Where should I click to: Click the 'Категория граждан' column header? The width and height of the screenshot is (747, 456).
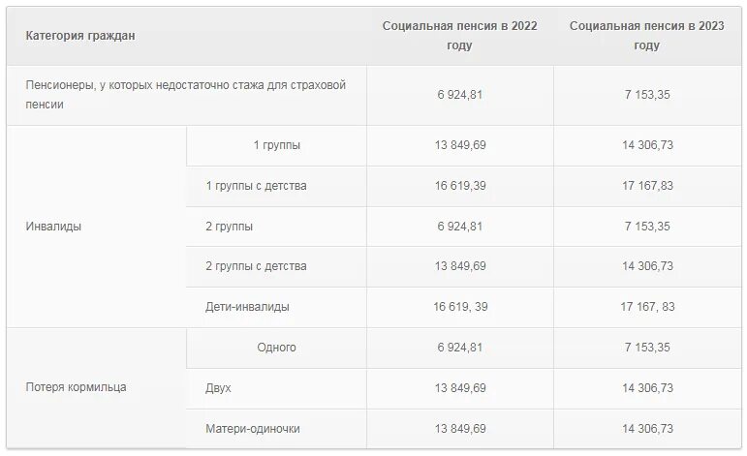79,36
